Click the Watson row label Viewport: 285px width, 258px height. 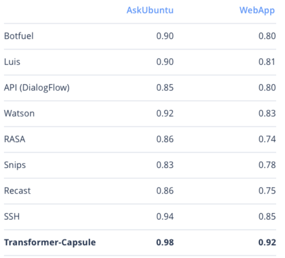pos(19,113)
